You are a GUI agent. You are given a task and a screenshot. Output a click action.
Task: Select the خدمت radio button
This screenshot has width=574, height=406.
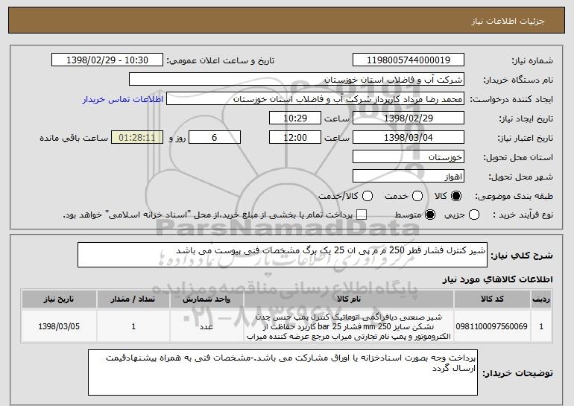click(x=417, y=197)
